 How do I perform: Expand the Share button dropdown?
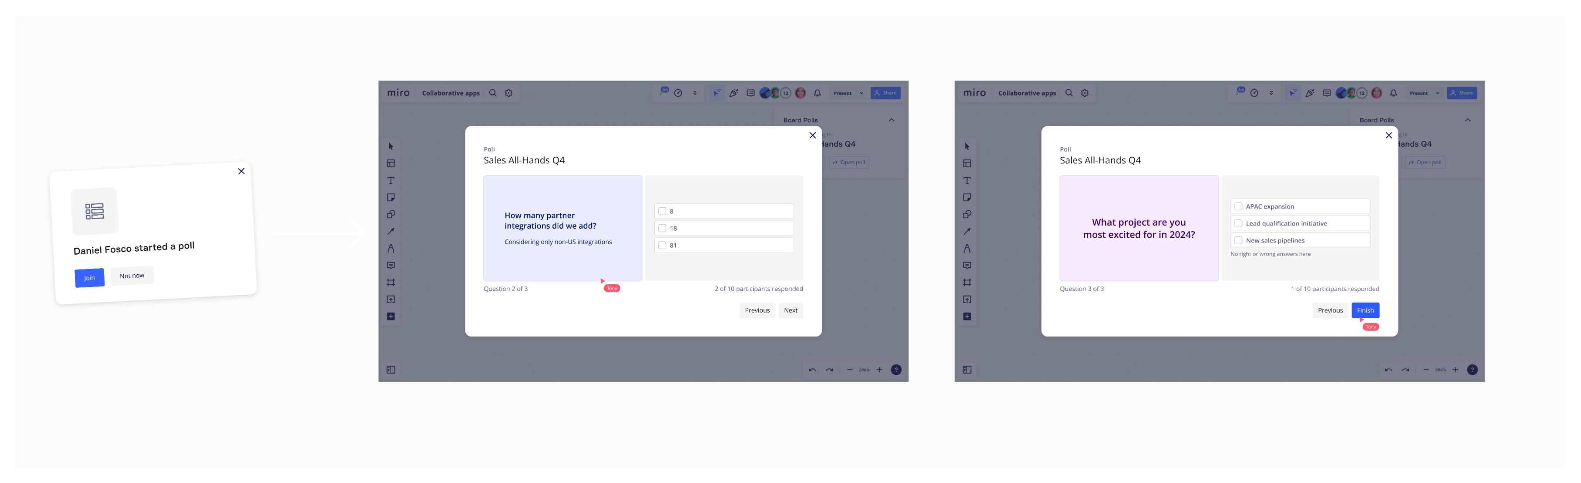[x=884, y=93]
